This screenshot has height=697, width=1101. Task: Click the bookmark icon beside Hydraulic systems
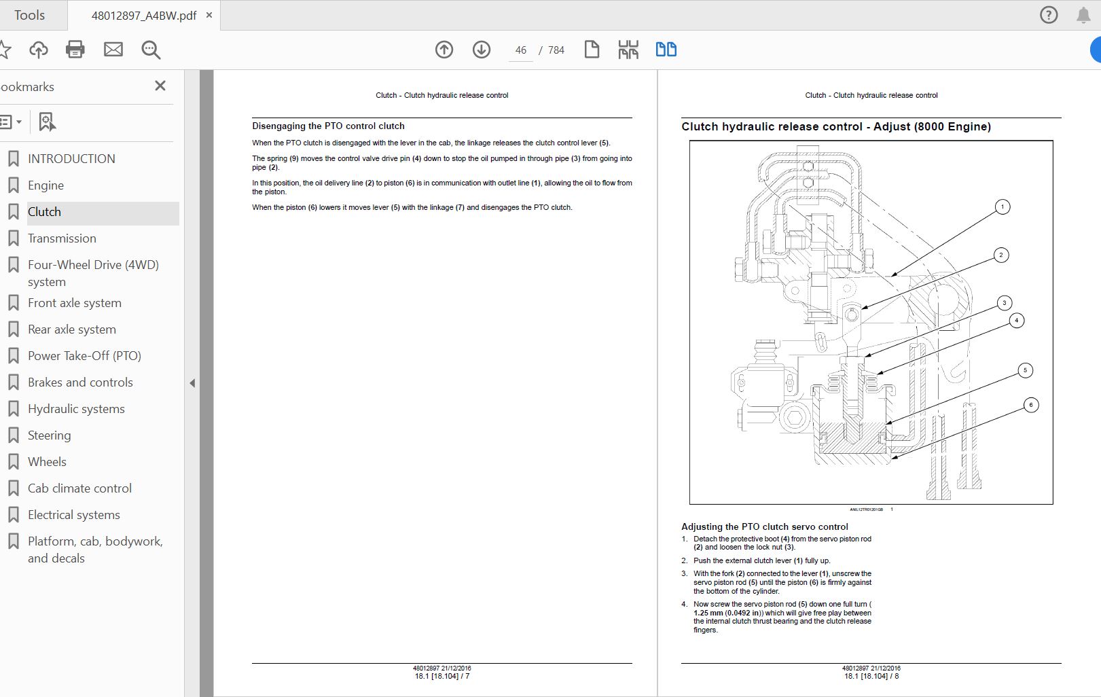point(13,409)
